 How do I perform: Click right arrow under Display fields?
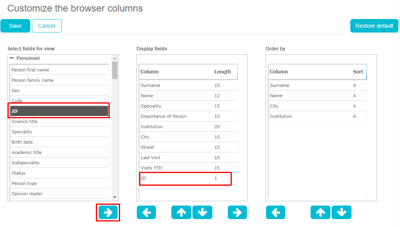tap(237, 212)
